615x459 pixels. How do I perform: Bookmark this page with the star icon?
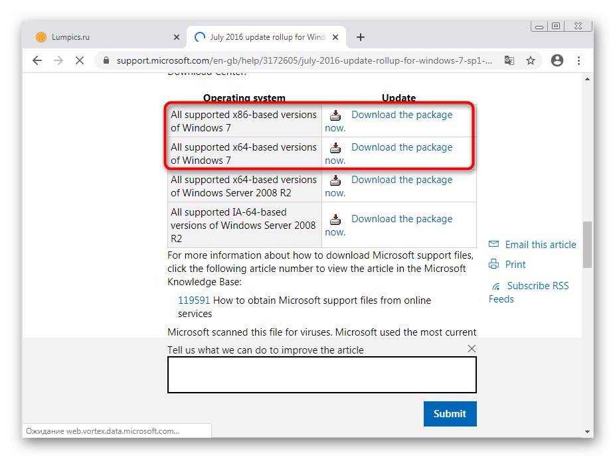[x=530, y=60]
